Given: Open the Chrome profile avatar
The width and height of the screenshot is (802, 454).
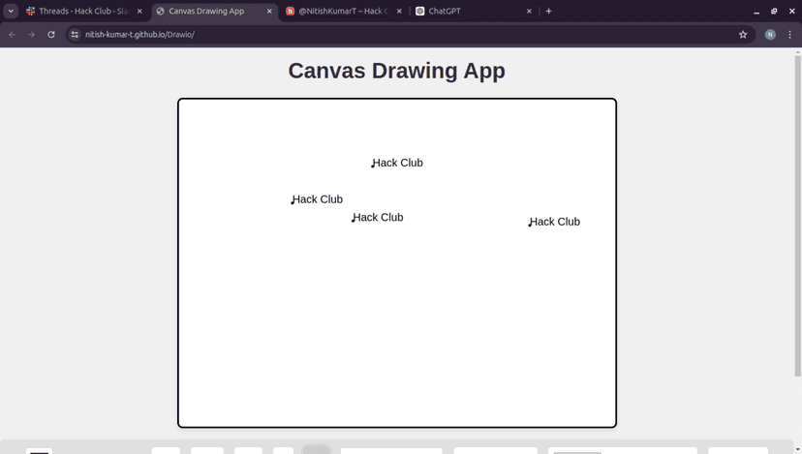Looking at the screenshot, I should 770,34.
